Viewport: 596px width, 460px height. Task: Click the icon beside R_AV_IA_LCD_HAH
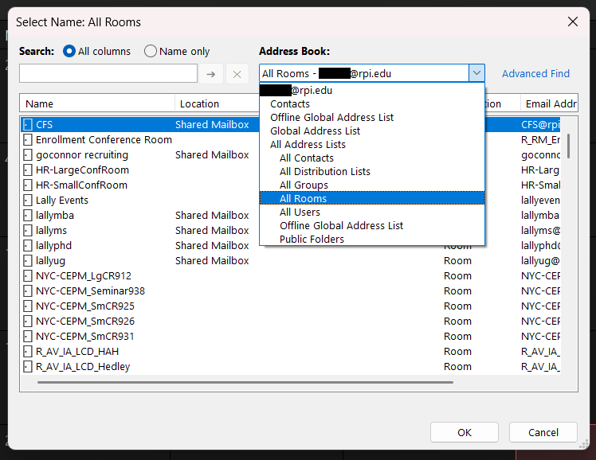27,352
